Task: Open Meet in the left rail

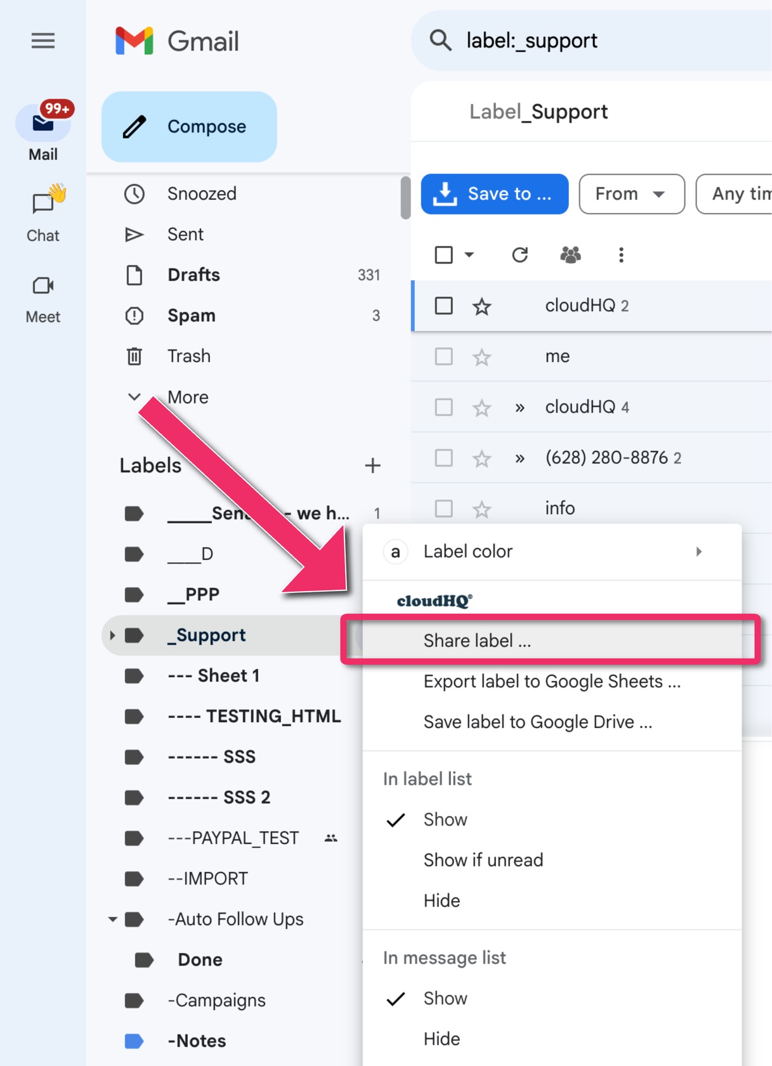Action: click(43, 299)
